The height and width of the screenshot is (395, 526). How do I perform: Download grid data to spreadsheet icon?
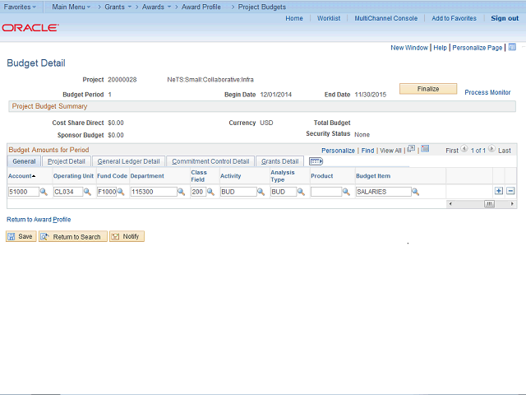coord(425,150)
